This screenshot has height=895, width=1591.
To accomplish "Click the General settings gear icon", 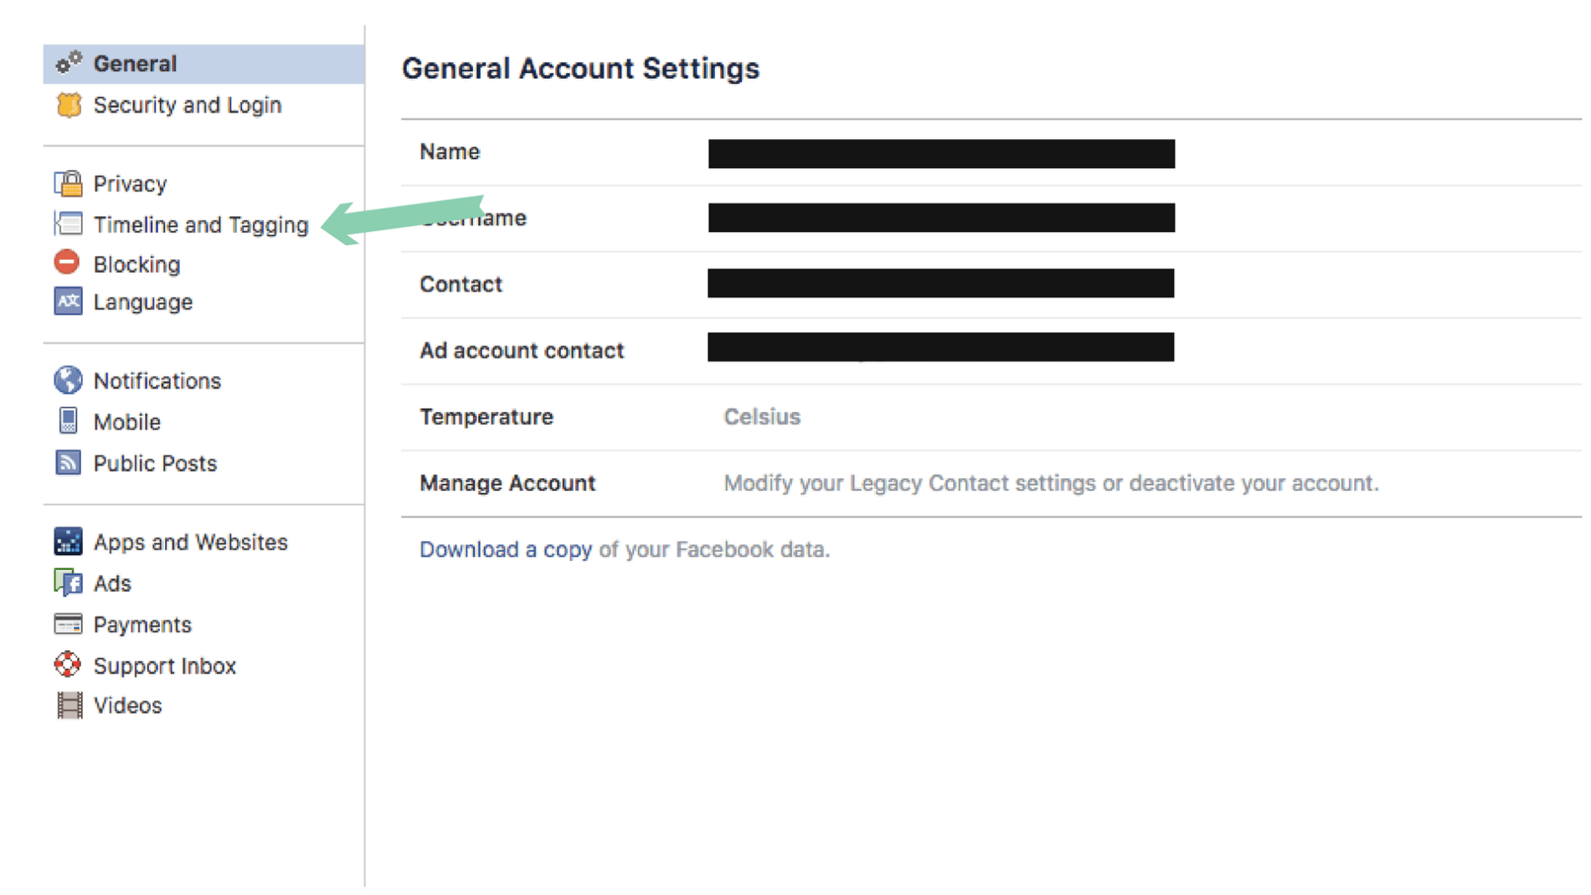I will 69,61.
